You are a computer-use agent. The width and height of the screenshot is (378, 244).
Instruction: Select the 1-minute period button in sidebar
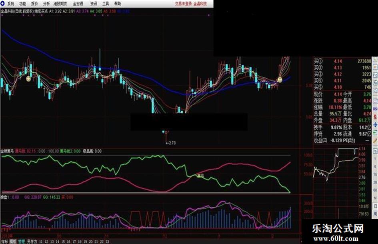(375, 159)
